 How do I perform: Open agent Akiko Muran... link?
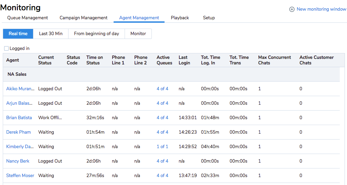pyautogui.click(x=20, y=89)
